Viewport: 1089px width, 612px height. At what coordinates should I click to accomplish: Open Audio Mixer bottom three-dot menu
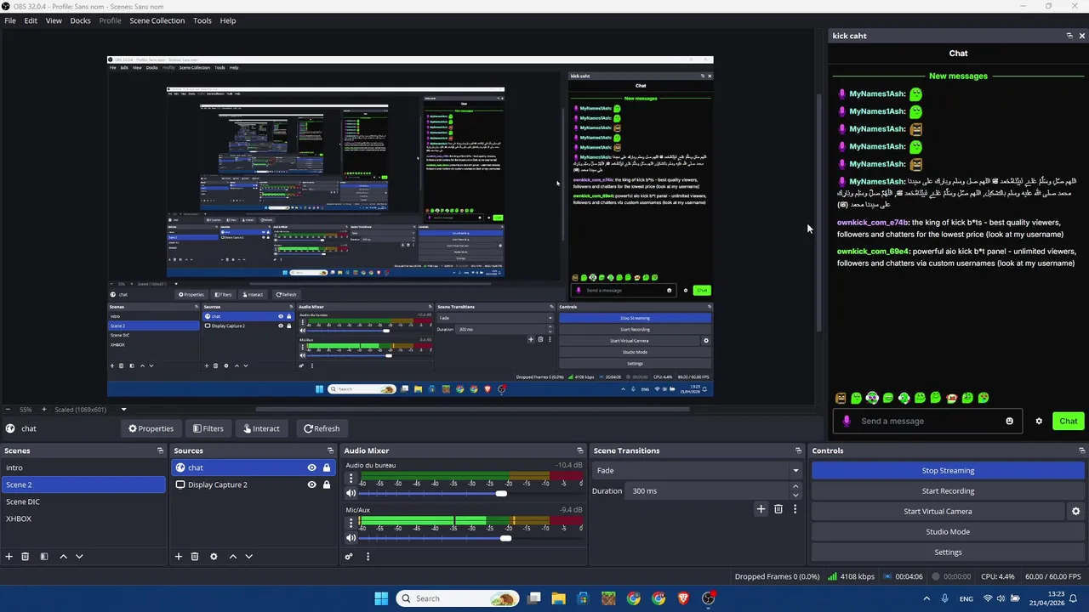point(368,557)
